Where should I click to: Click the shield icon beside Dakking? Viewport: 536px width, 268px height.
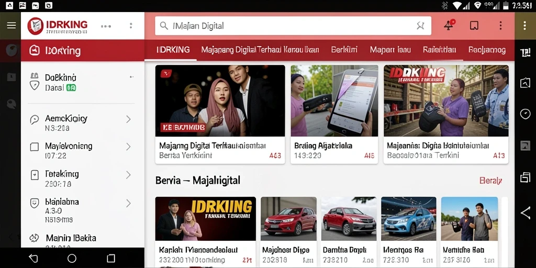coord(34,85)
